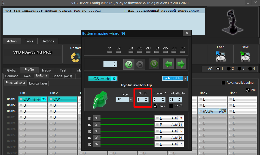Click the sS7 indicator in wizard
Screen dimensions: 260x155
pos(182,52)
